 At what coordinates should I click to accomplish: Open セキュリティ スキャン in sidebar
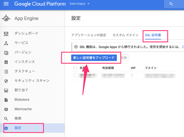32,81
